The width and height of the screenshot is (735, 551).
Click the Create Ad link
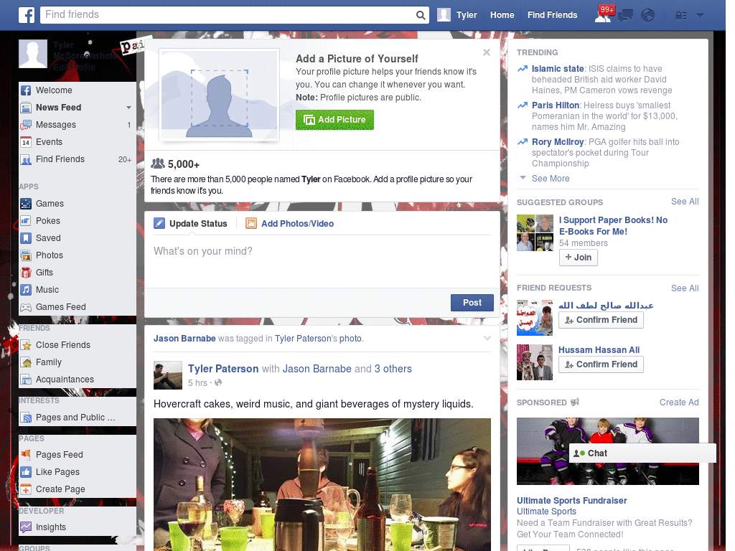tap(679, 402)
